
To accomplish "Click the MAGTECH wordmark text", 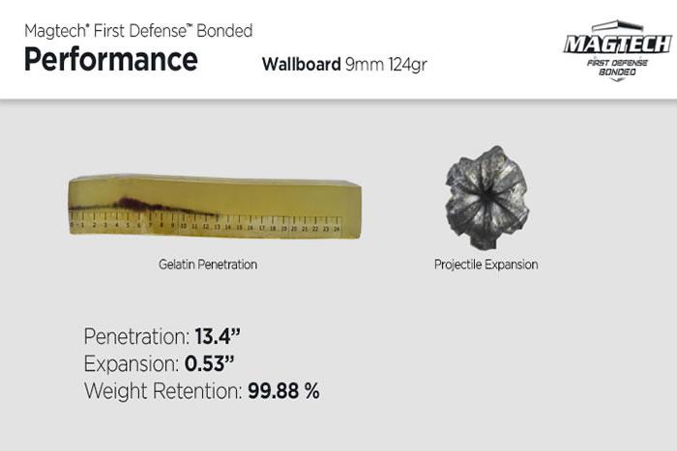I will [x=618, y=44].
